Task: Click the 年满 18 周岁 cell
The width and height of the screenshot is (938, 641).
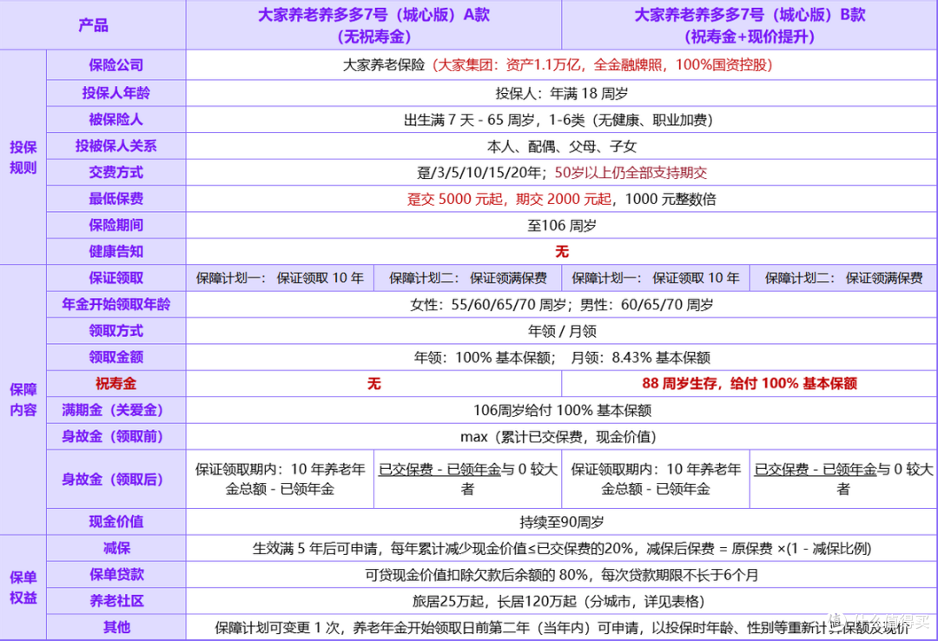Action: coord(562,93)
